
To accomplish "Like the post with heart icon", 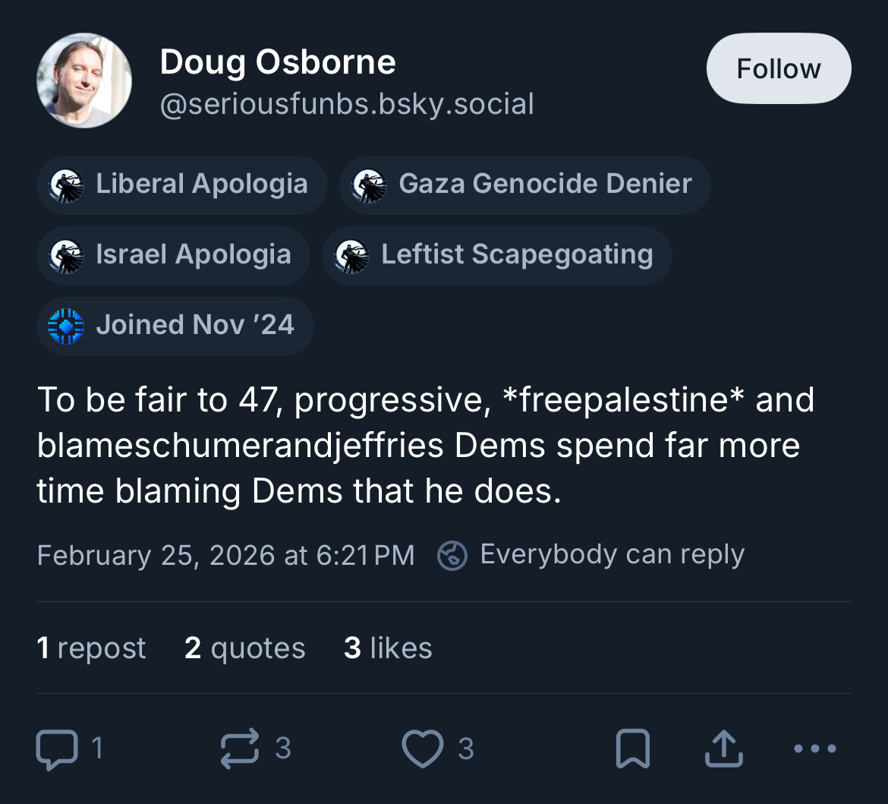I will coord(423,749).
